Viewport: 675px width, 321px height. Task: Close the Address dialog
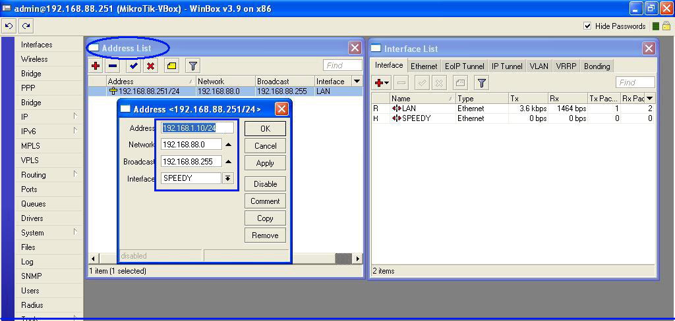[x=281, y=109]
